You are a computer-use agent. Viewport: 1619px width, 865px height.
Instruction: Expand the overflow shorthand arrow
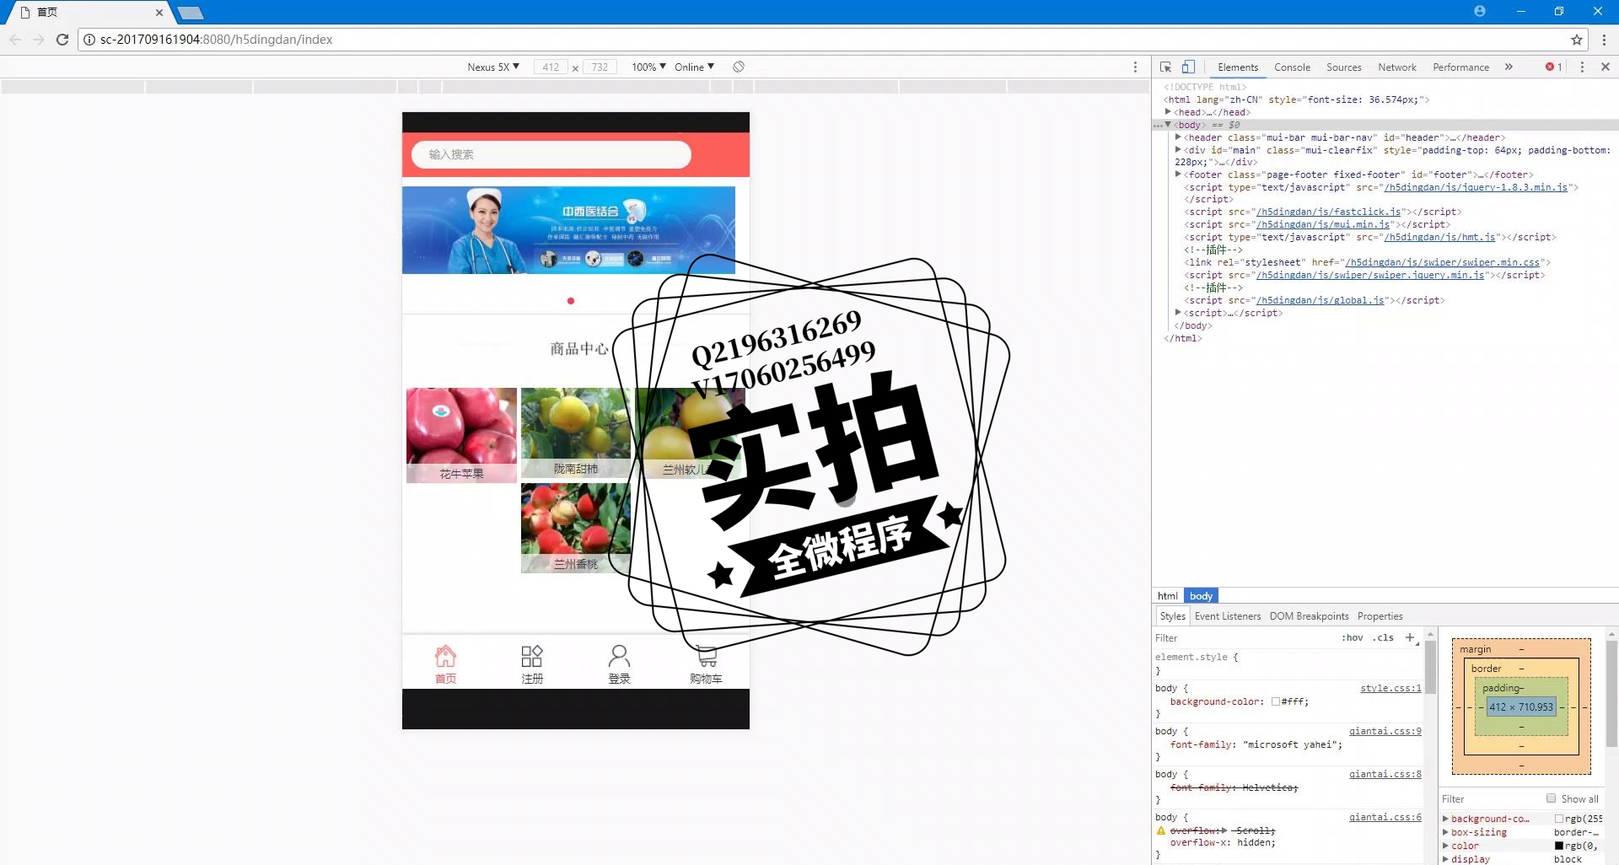tap(1224, 830)
